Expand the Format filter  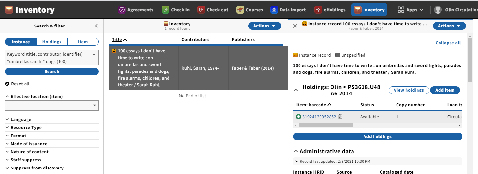[x=16, y=136]
